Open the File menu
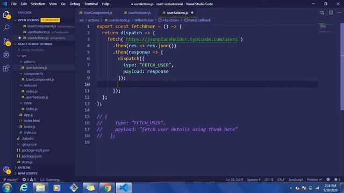Screen dimensions: 344x193 14,4
